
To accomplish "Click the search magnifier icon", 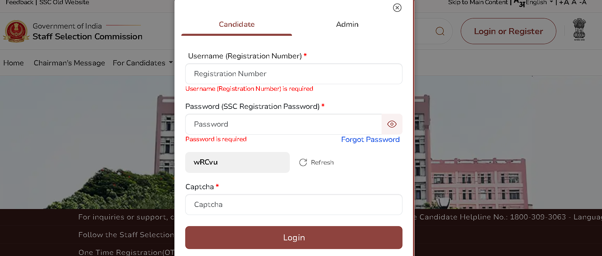I will tap(440, 31).
